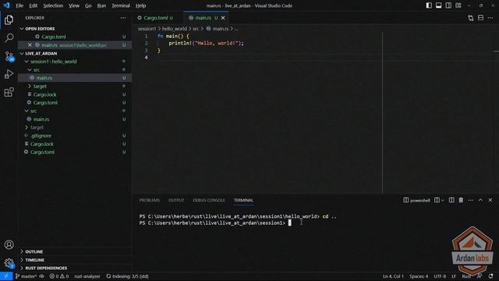Close the main.rs editor tab
This screenshot has width=499, height=281.
pos(223,18)
